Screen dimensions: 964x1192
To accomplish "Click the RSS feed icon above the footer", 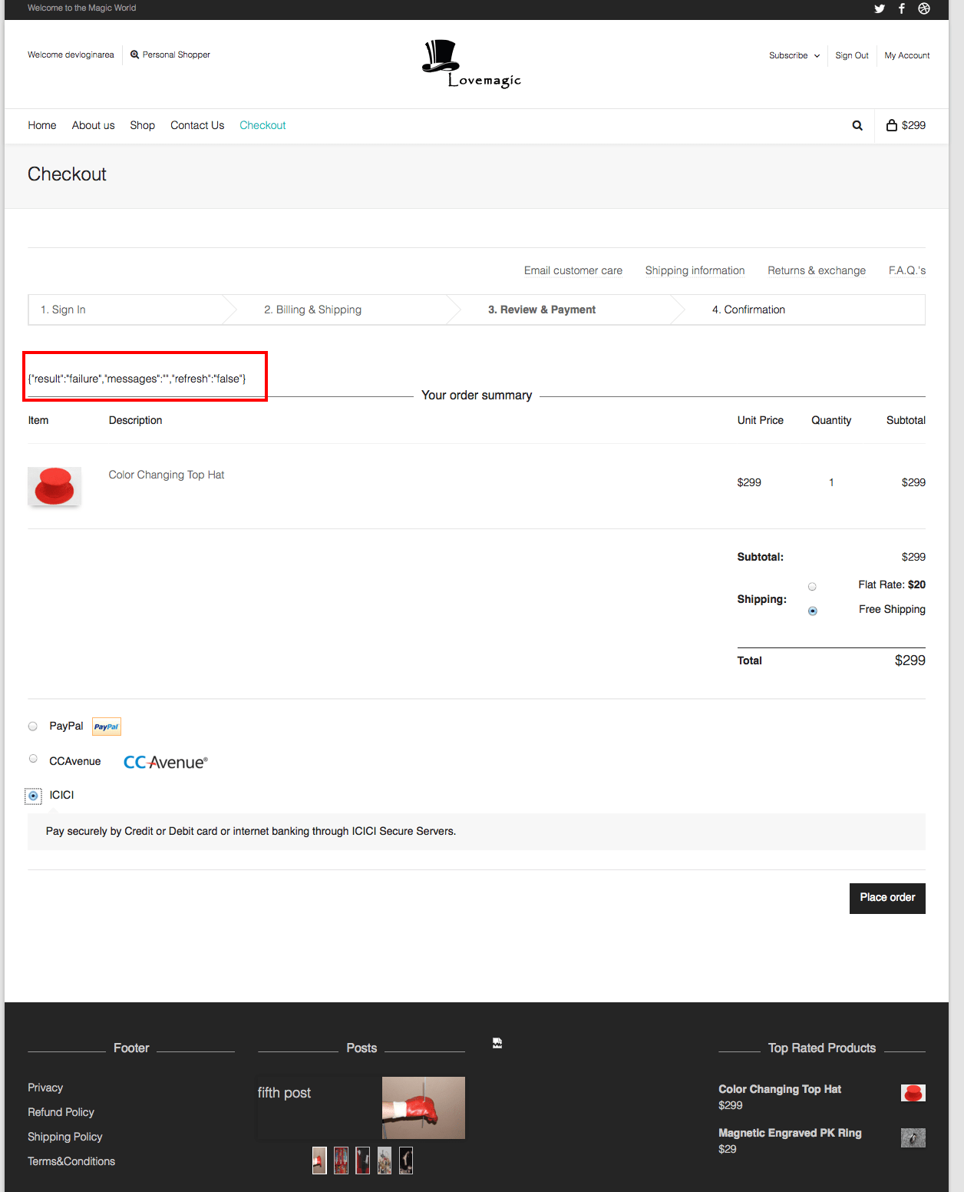I will click(x=497, y=1043).
